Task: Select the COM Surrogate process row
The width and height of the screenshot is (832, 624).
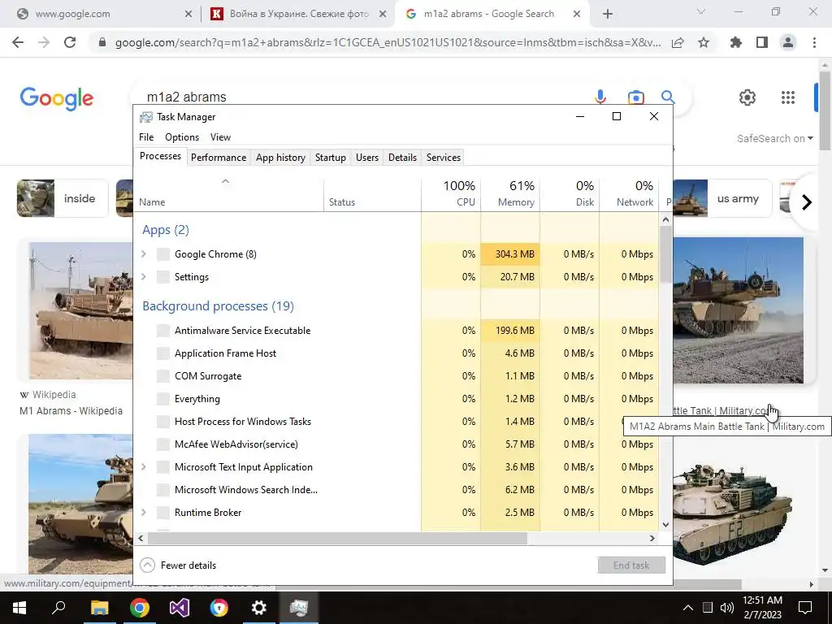Action: click(x=396, y=376)
